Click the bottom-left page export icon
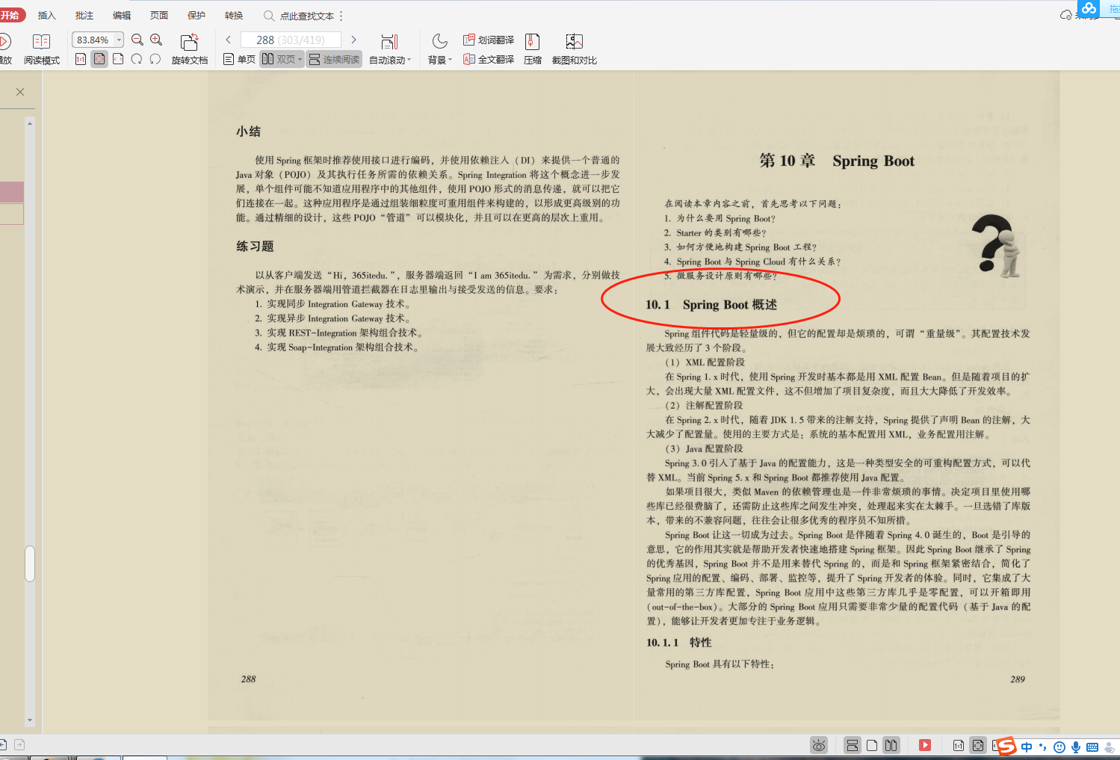Viewport: 1120px width, 760px height. click(x=20, y=744)
